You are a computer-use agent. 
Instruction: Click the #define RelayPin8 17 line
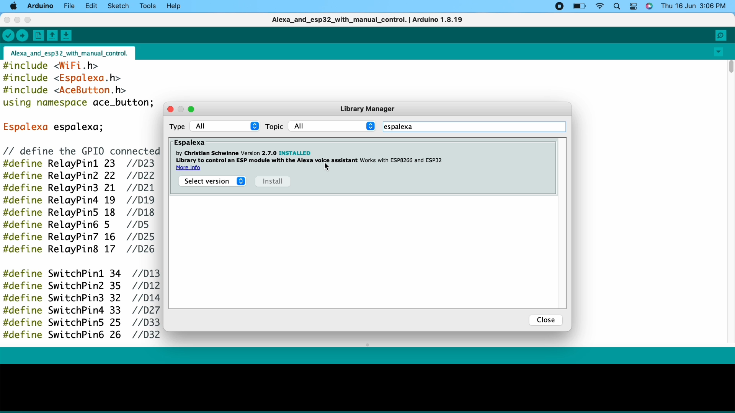point(79,250)
